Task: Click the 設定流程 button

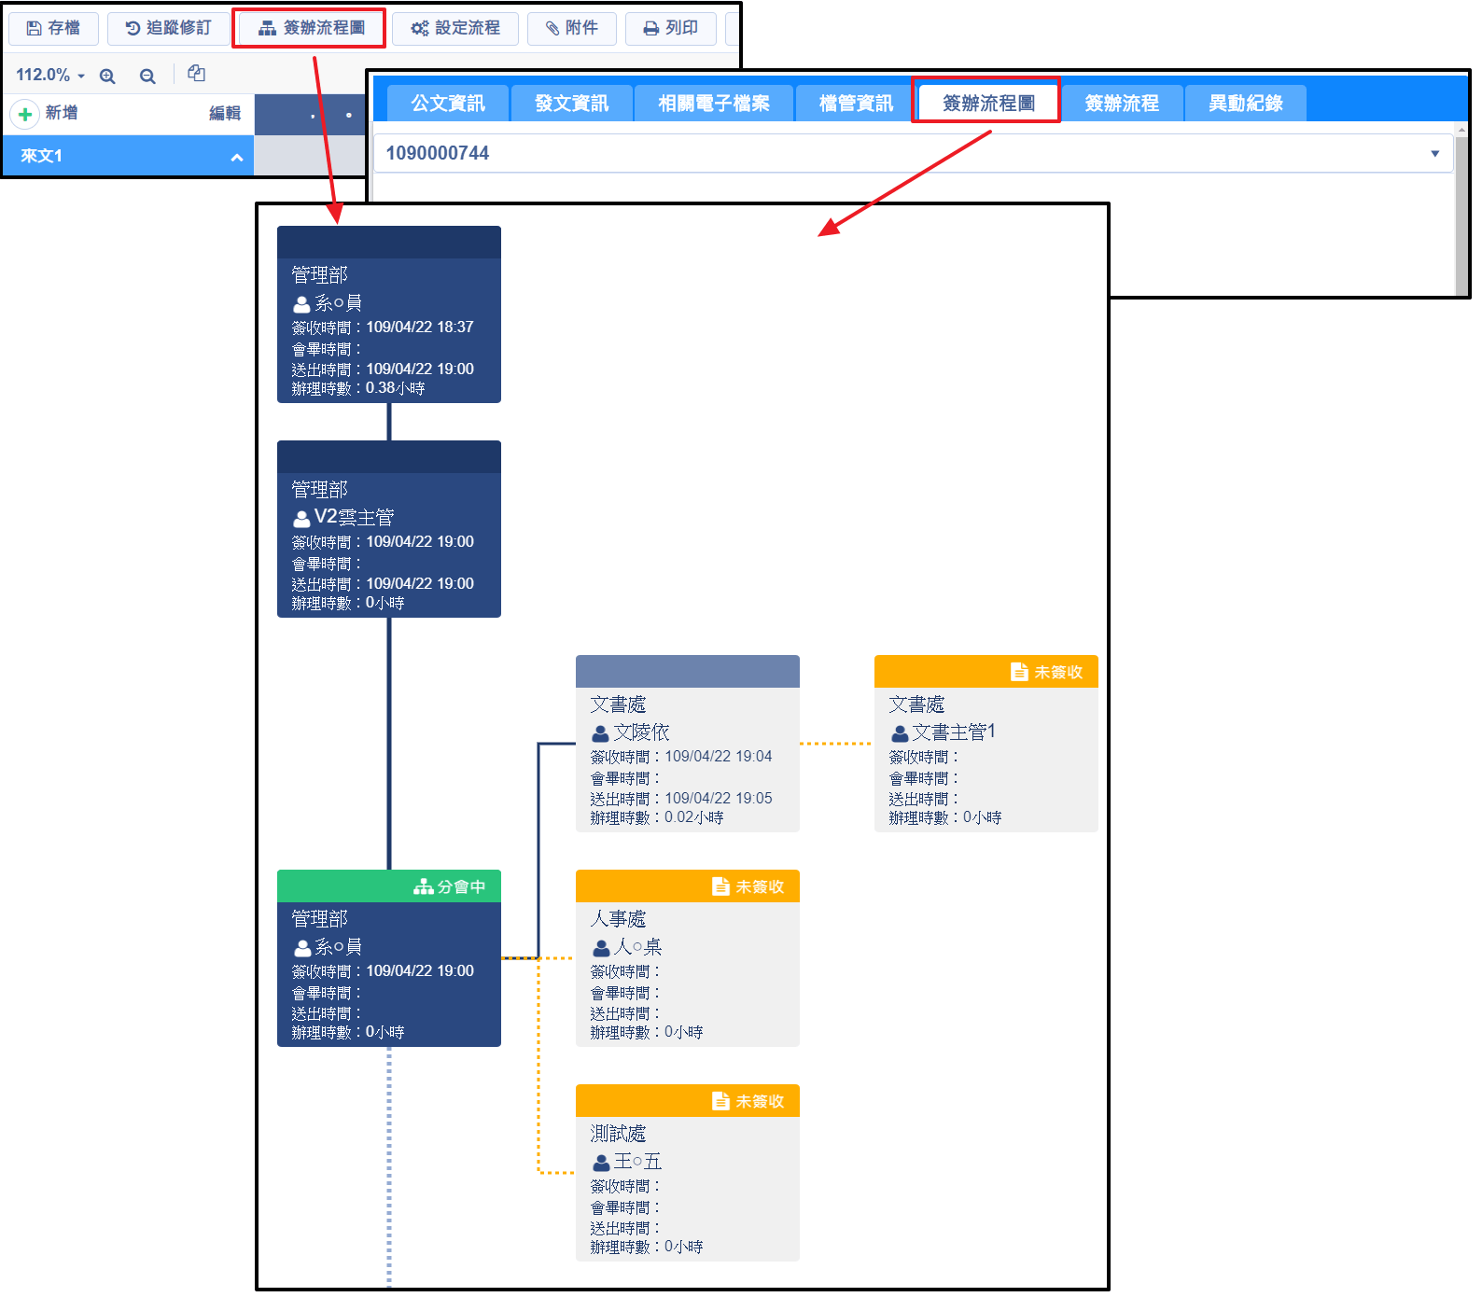Action: pyautogui.click(x=455, y=29)
